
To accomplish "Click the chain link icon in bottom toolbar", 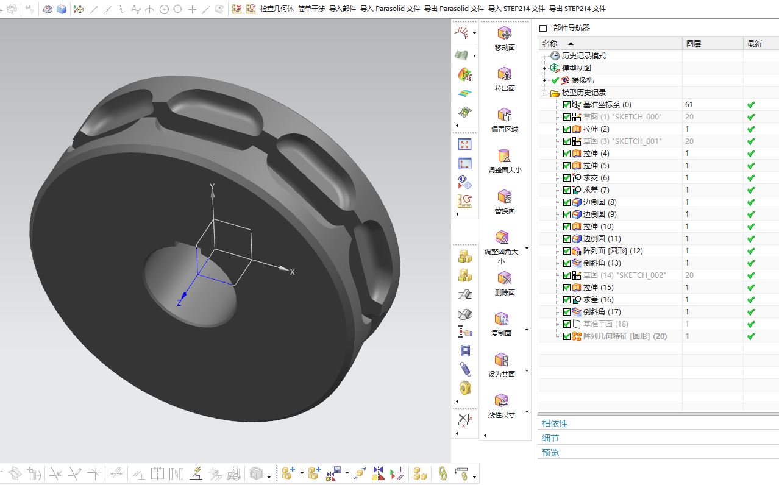I will pos(443,473).
